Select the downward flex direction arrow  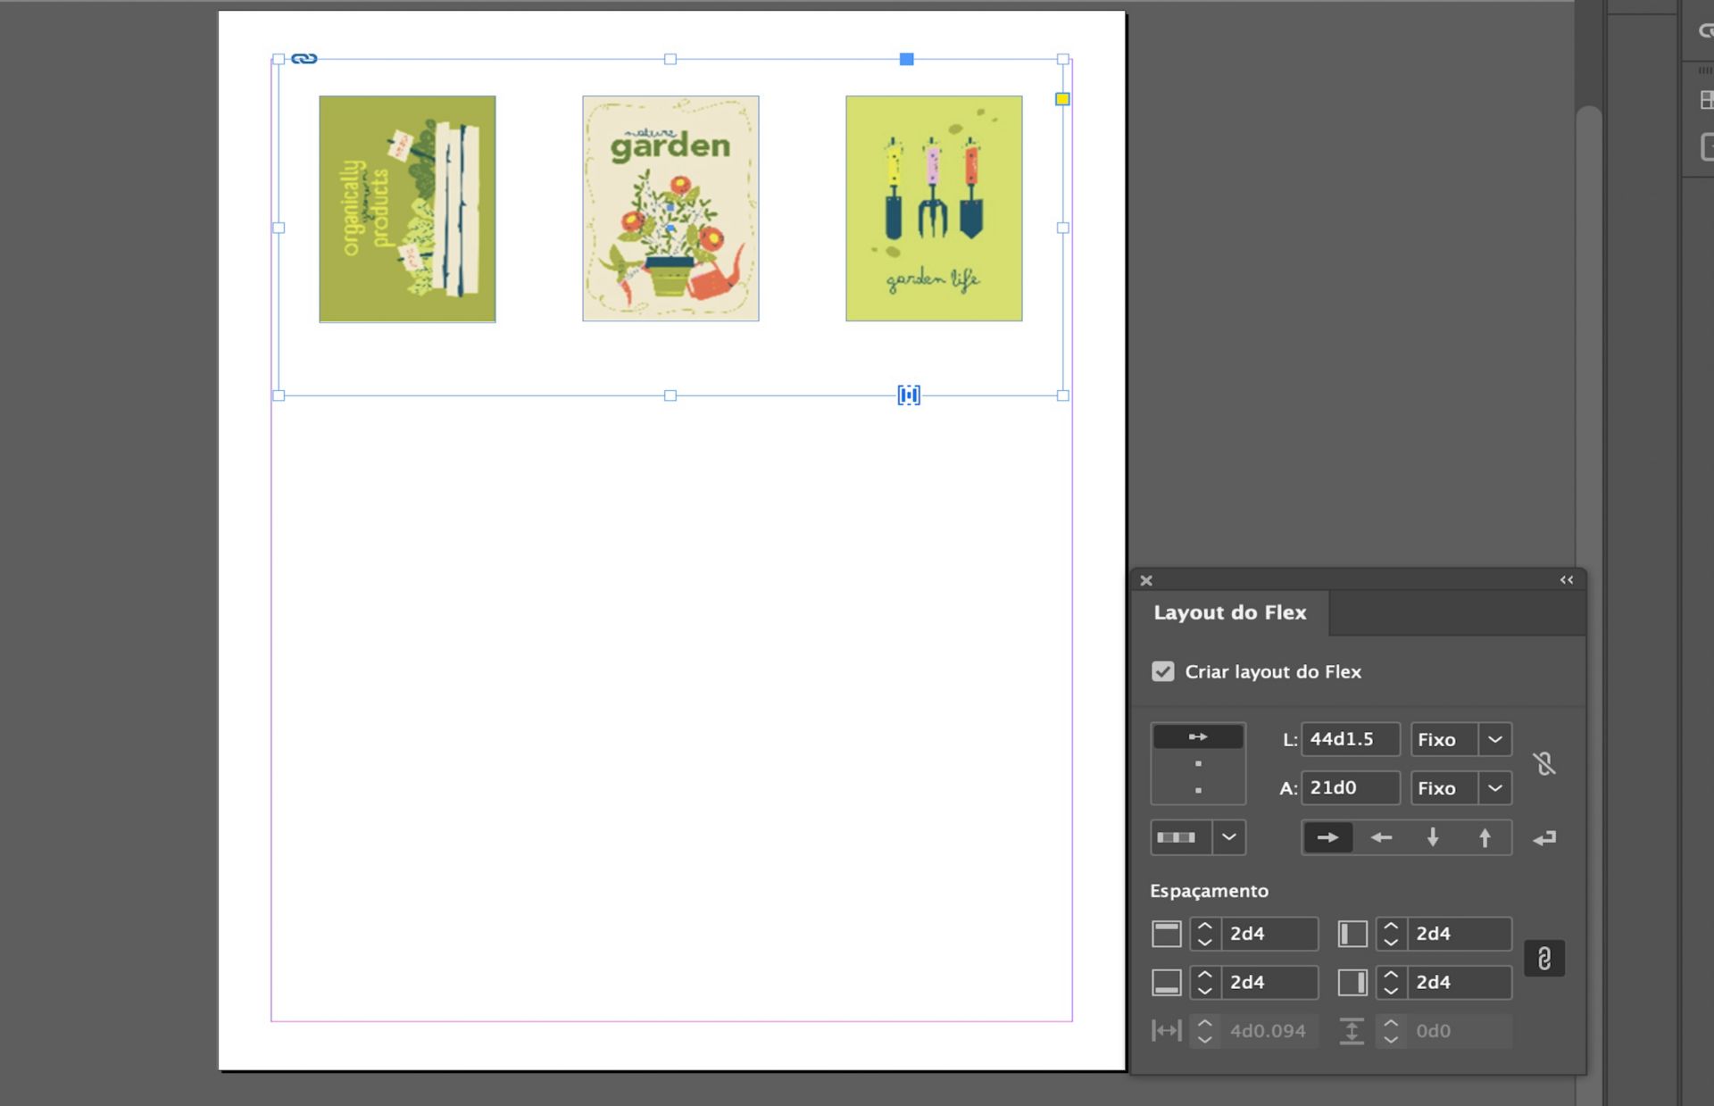point(1432,836)
